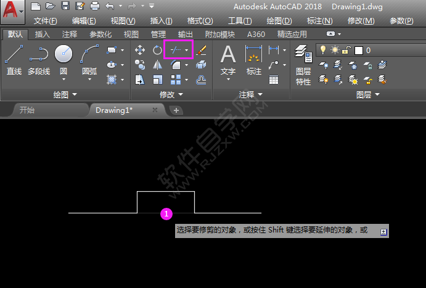Click the 文字 (Text) tool
Image resolution: width=426 pixels, height=288 pixels.
click(x=228, y=60)
